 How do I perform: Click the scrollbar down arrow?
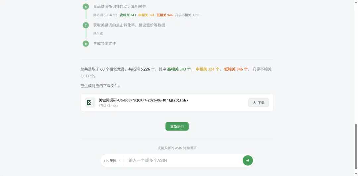pyautogui.click(x=356, y=174)
